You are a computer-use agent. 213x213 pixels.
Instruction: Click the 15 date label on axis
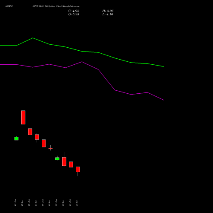point(22,203)
